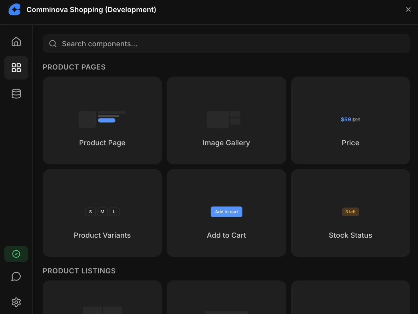The height and width of the screenshot is (314, 418).
Task: Click the green status check icon
Action: point(16,254)
